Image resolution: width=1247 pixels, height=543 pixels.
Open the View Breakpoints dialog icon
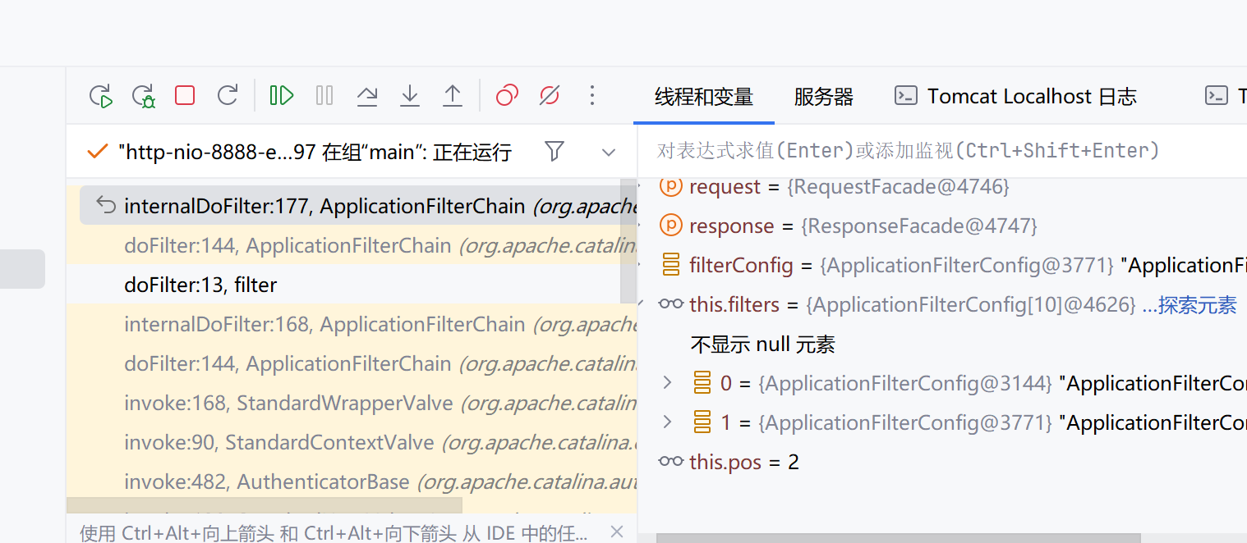point(507,96)
